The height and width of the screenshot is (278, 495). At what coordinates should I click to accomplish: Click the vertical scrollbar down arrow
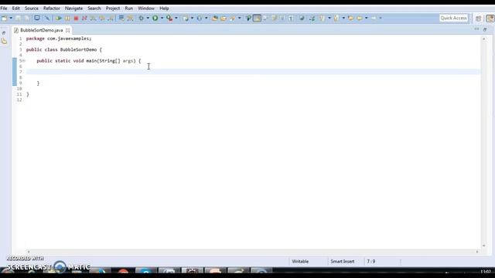click(484, 246)
